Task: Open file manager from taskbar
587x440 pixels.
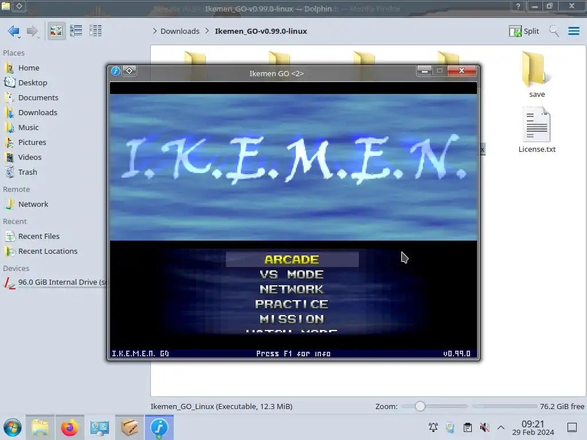Action: (x=40, y=427)
